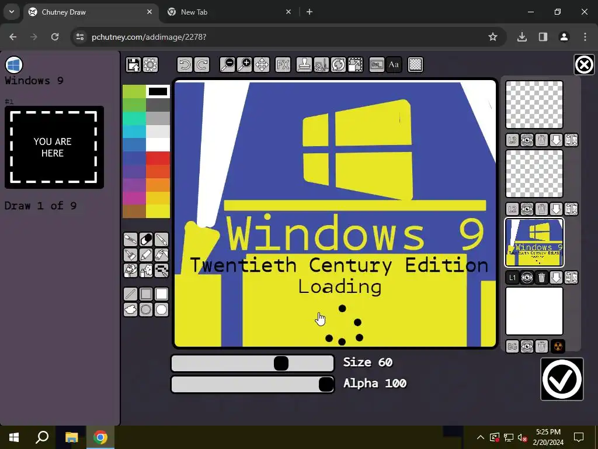Image resolution: width=598 pixels, height=449 pixels.
Task: Select the outlined circle shape tool
Action: [x=146, y=309]
